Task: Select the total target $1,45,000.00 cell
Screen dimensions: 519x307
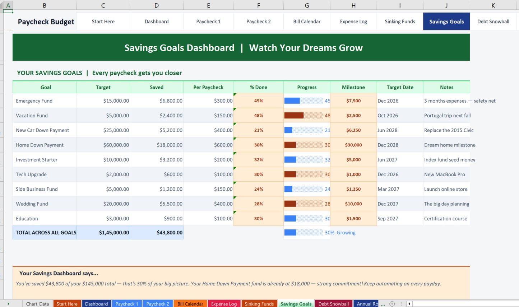Action: pyautogui.click(x=103, y=233)
